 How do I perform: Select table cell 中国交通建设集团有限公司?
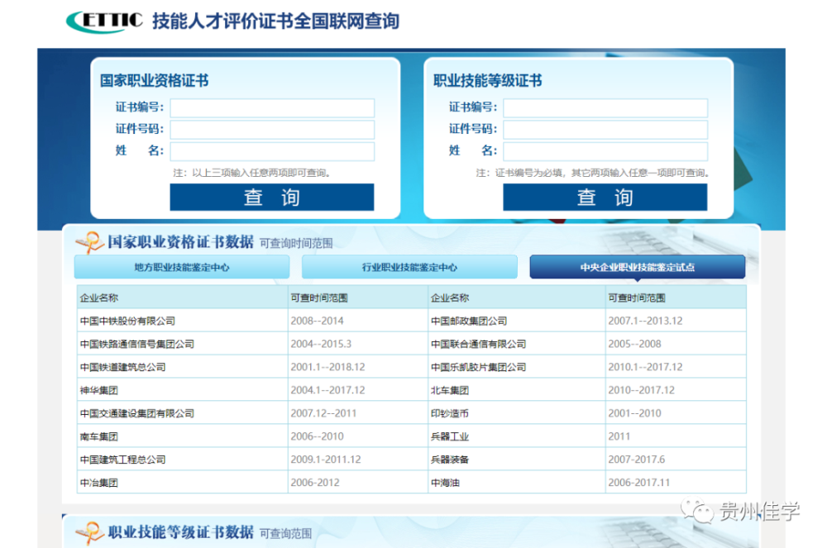point(183,413)
